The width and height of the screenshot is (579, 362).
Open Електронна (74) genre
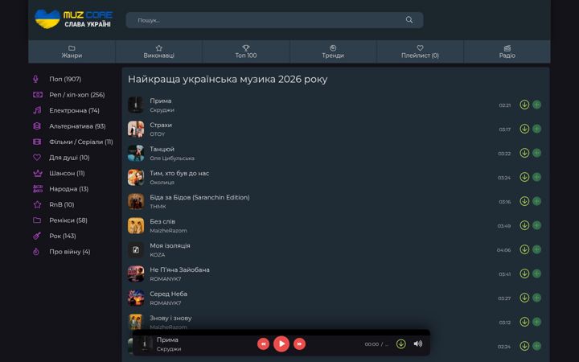coord(74,110)
